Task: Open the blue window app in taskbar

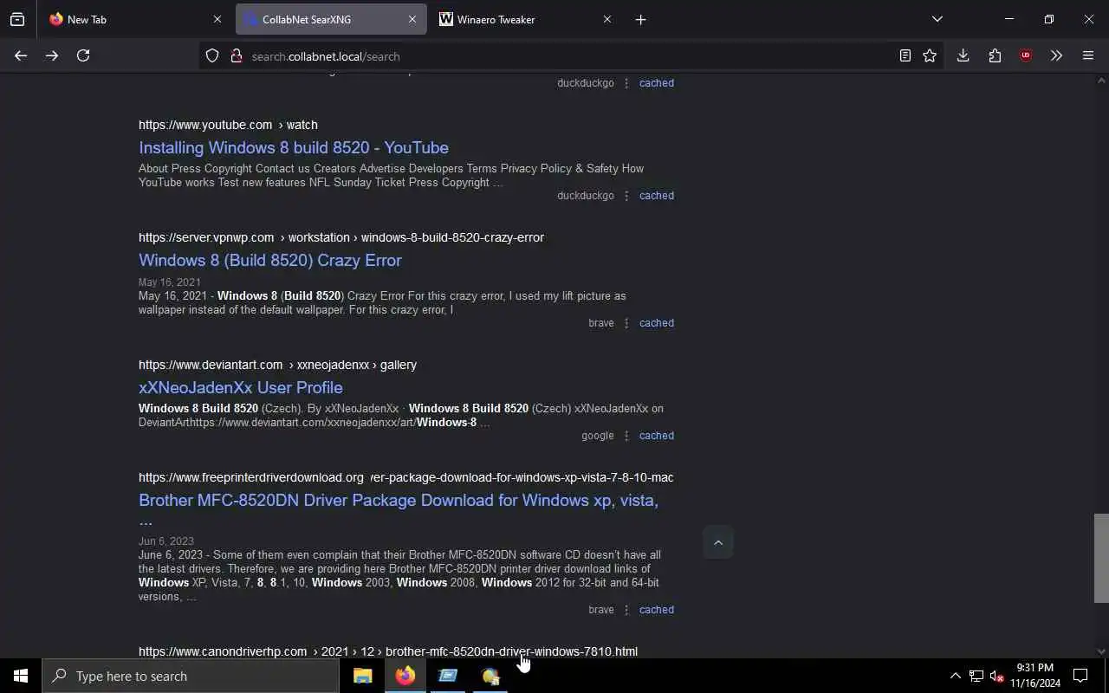Action: (x=448, y=676)
